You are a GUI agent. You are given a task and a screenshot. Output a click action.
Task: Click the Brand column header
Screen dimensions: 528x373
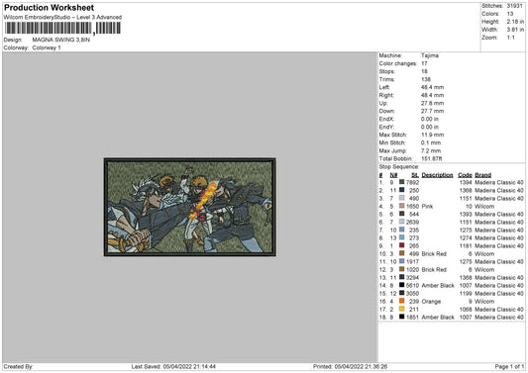pos(482,175)
